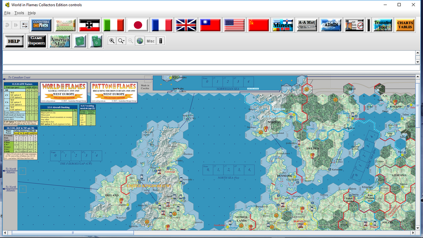Open the USA flag forces window
The width and height of the screenshot is (423, 238).
click(234, 25)
